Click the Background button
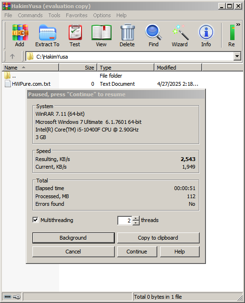245x303 pixels. coord(73,238)
